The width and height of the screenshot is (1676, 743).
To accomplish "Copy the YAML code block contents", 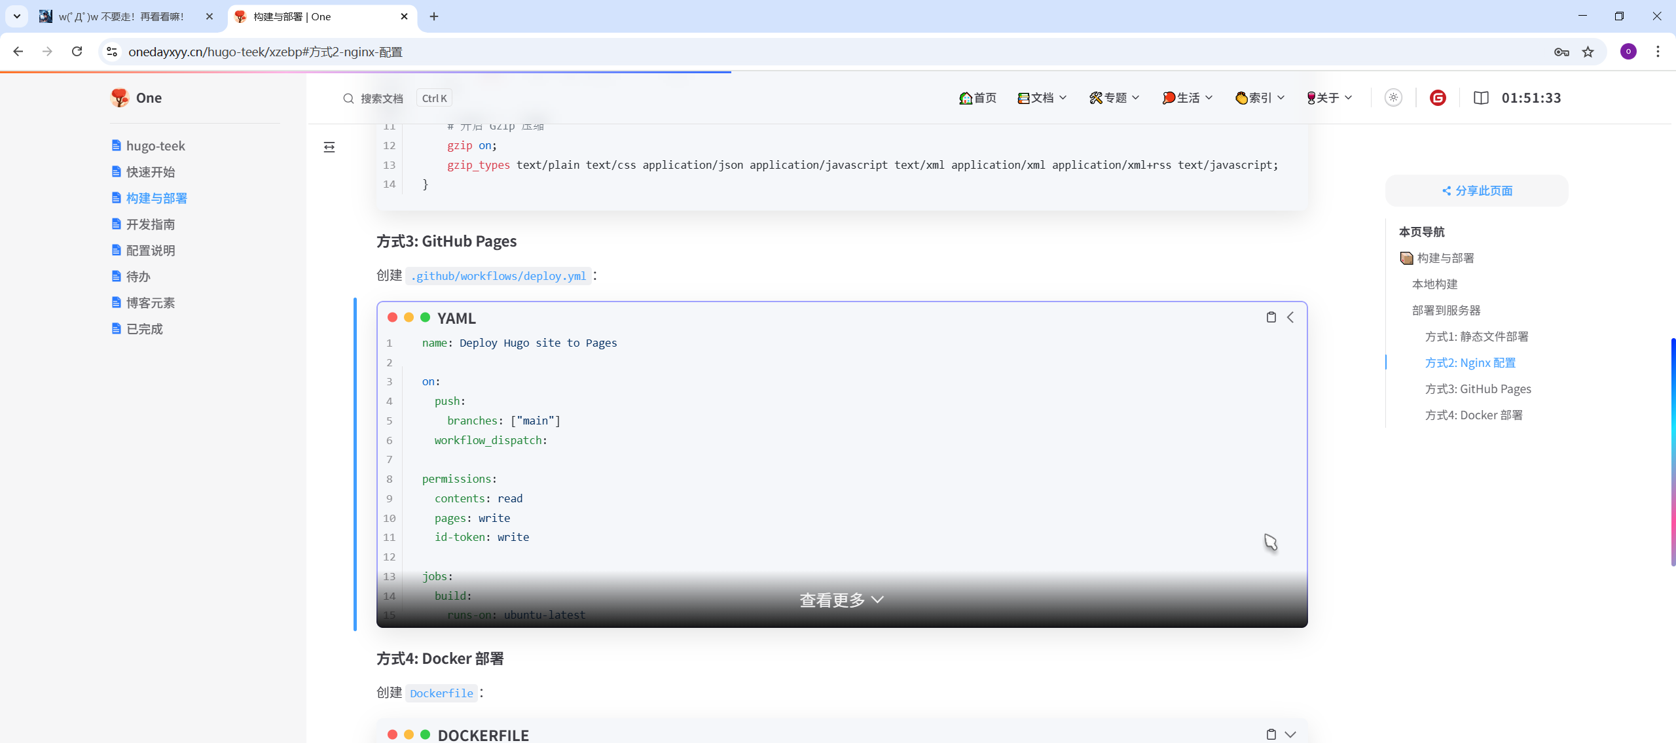I will pyautogui.click(x=1271, y=317).
